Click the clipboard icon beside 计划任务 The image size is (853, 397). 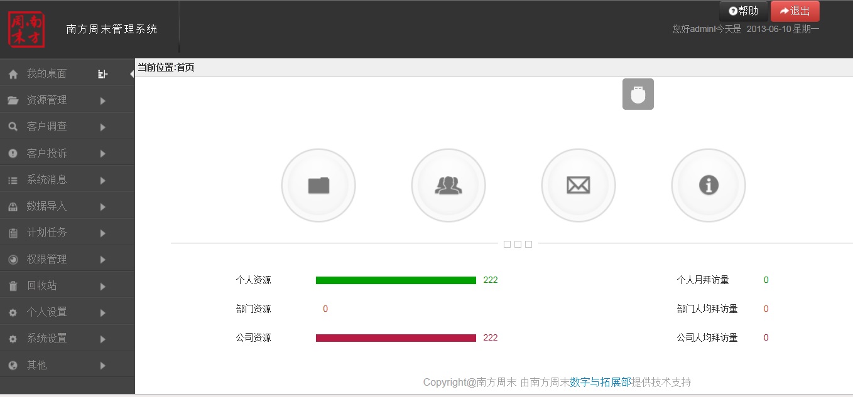point(13,233)
